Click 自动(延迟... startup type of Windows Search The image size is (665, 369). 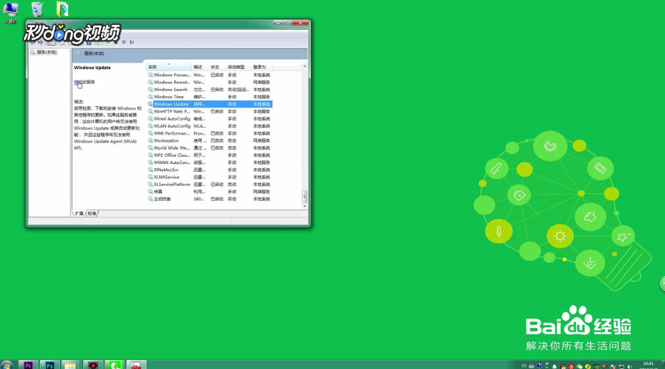tap(238, 90)
